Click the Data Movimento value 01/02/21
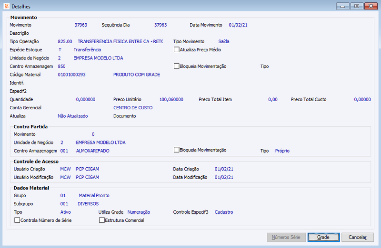The height and width of the screenshot is (248, 381). pos(238,25)
